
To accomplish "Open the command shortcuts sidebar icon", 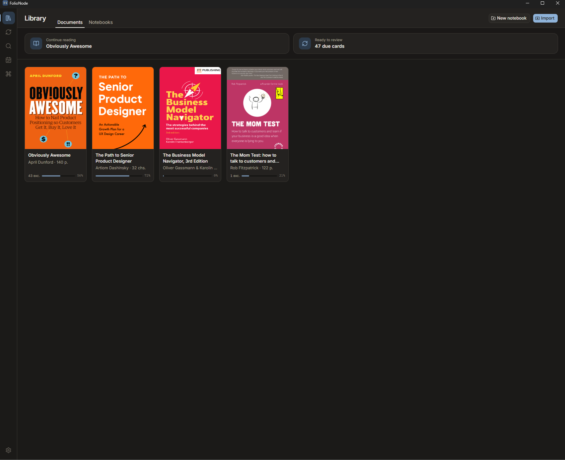I will click(9, 74).
